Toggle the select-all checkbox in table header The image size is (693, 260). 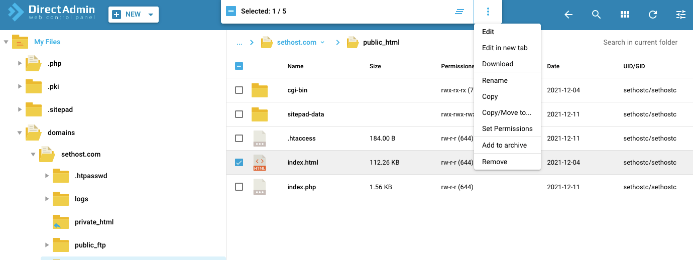239,66
